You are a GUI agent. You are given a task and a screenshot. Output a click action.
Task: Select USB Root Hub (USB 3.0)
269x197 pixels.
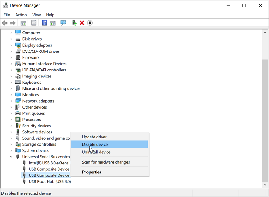[x=50, y=181]
